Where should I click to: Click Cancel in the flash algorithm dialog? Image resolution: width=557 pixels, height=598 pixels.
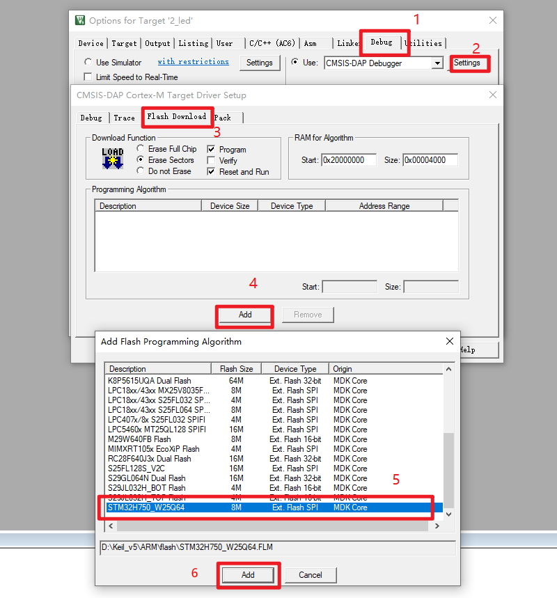pos(311,575)
